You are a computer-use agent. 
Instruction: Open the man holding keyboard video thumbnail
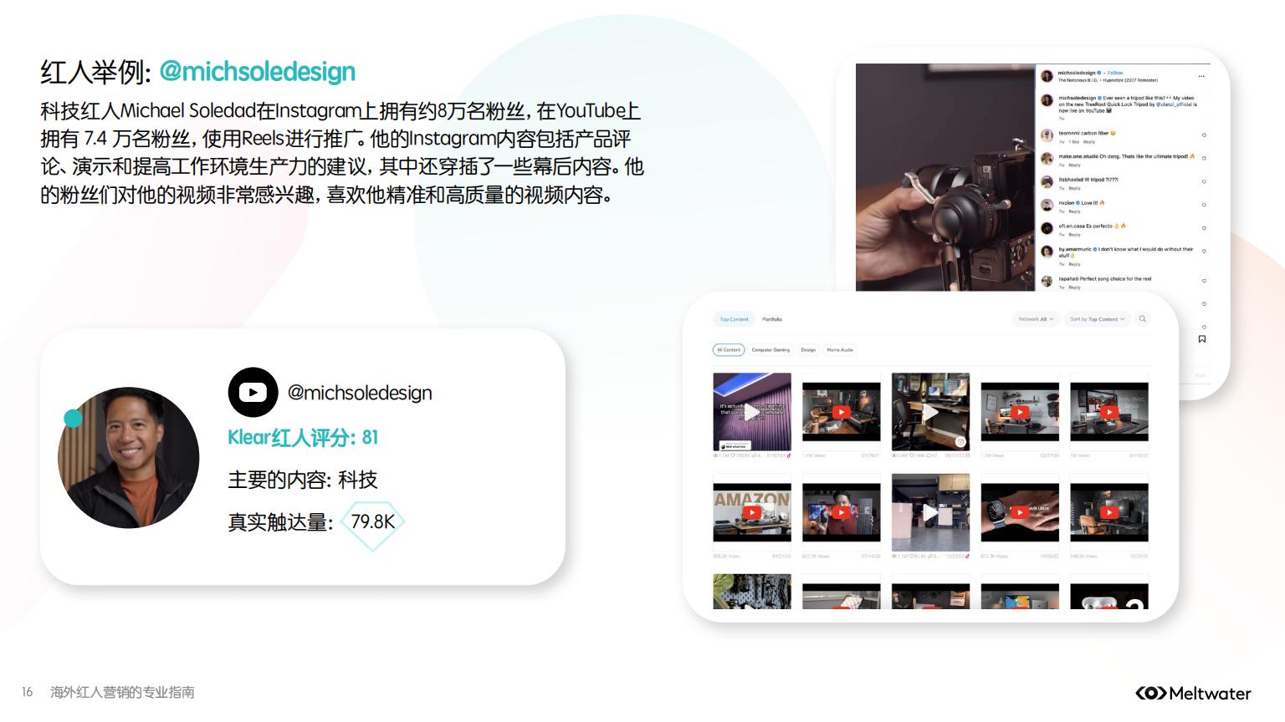841,512
